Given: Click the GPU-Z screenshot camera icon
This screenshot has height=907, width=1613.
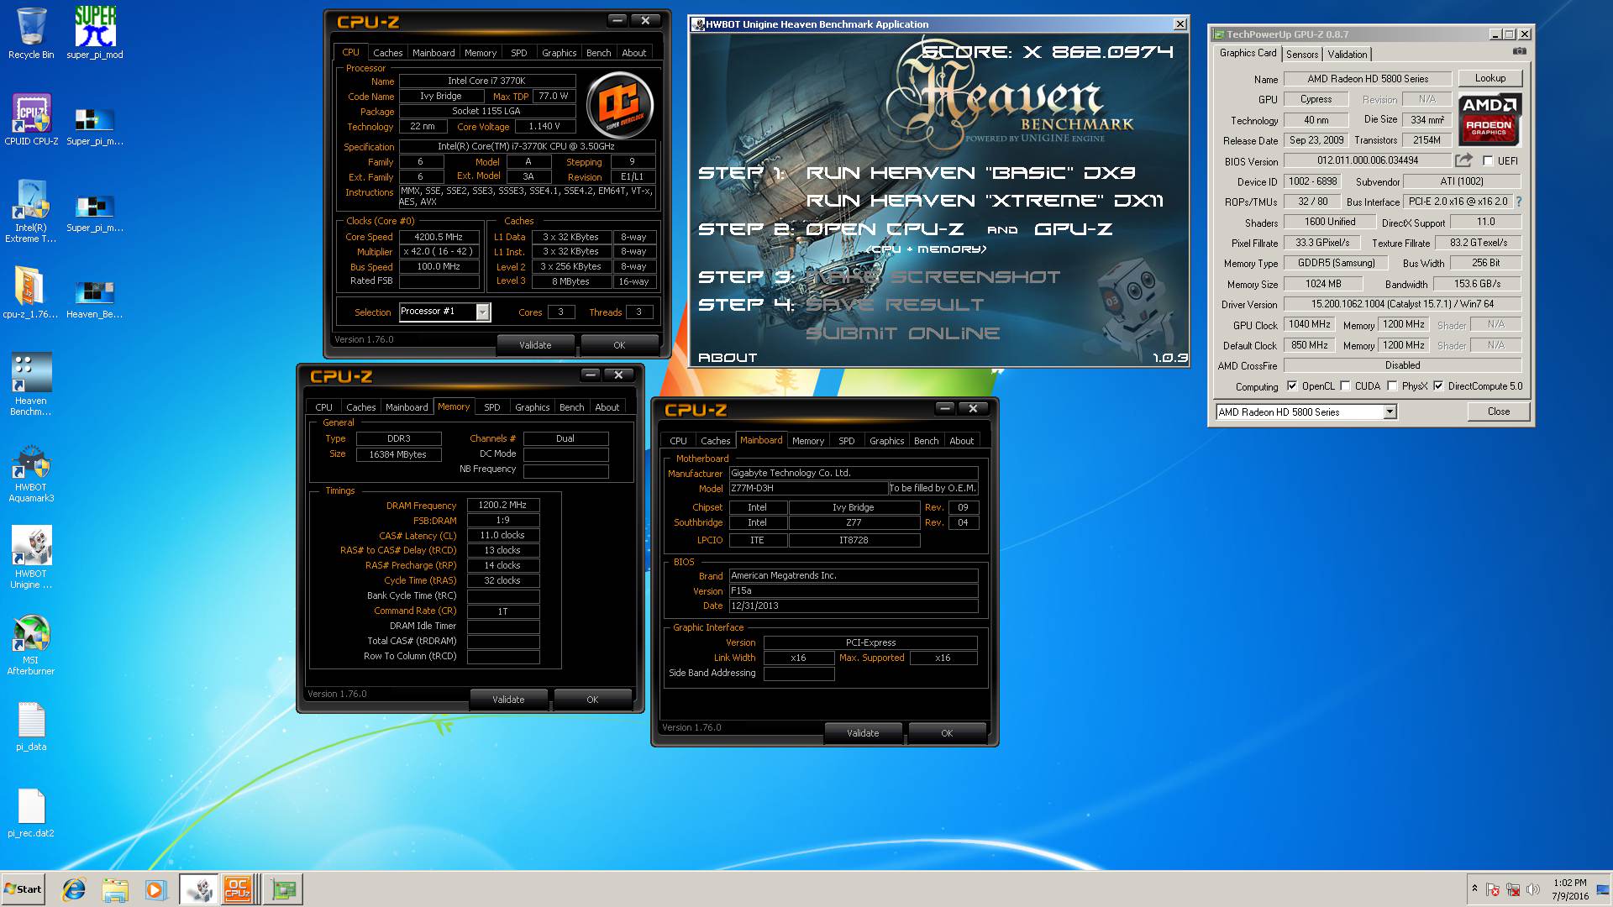Looking at the screenshot, I should (x=1519, y=52).
